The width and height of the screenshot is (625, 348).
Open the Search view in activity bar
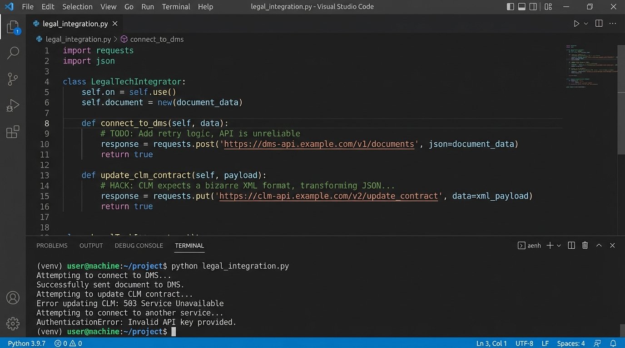click(13, 53)
